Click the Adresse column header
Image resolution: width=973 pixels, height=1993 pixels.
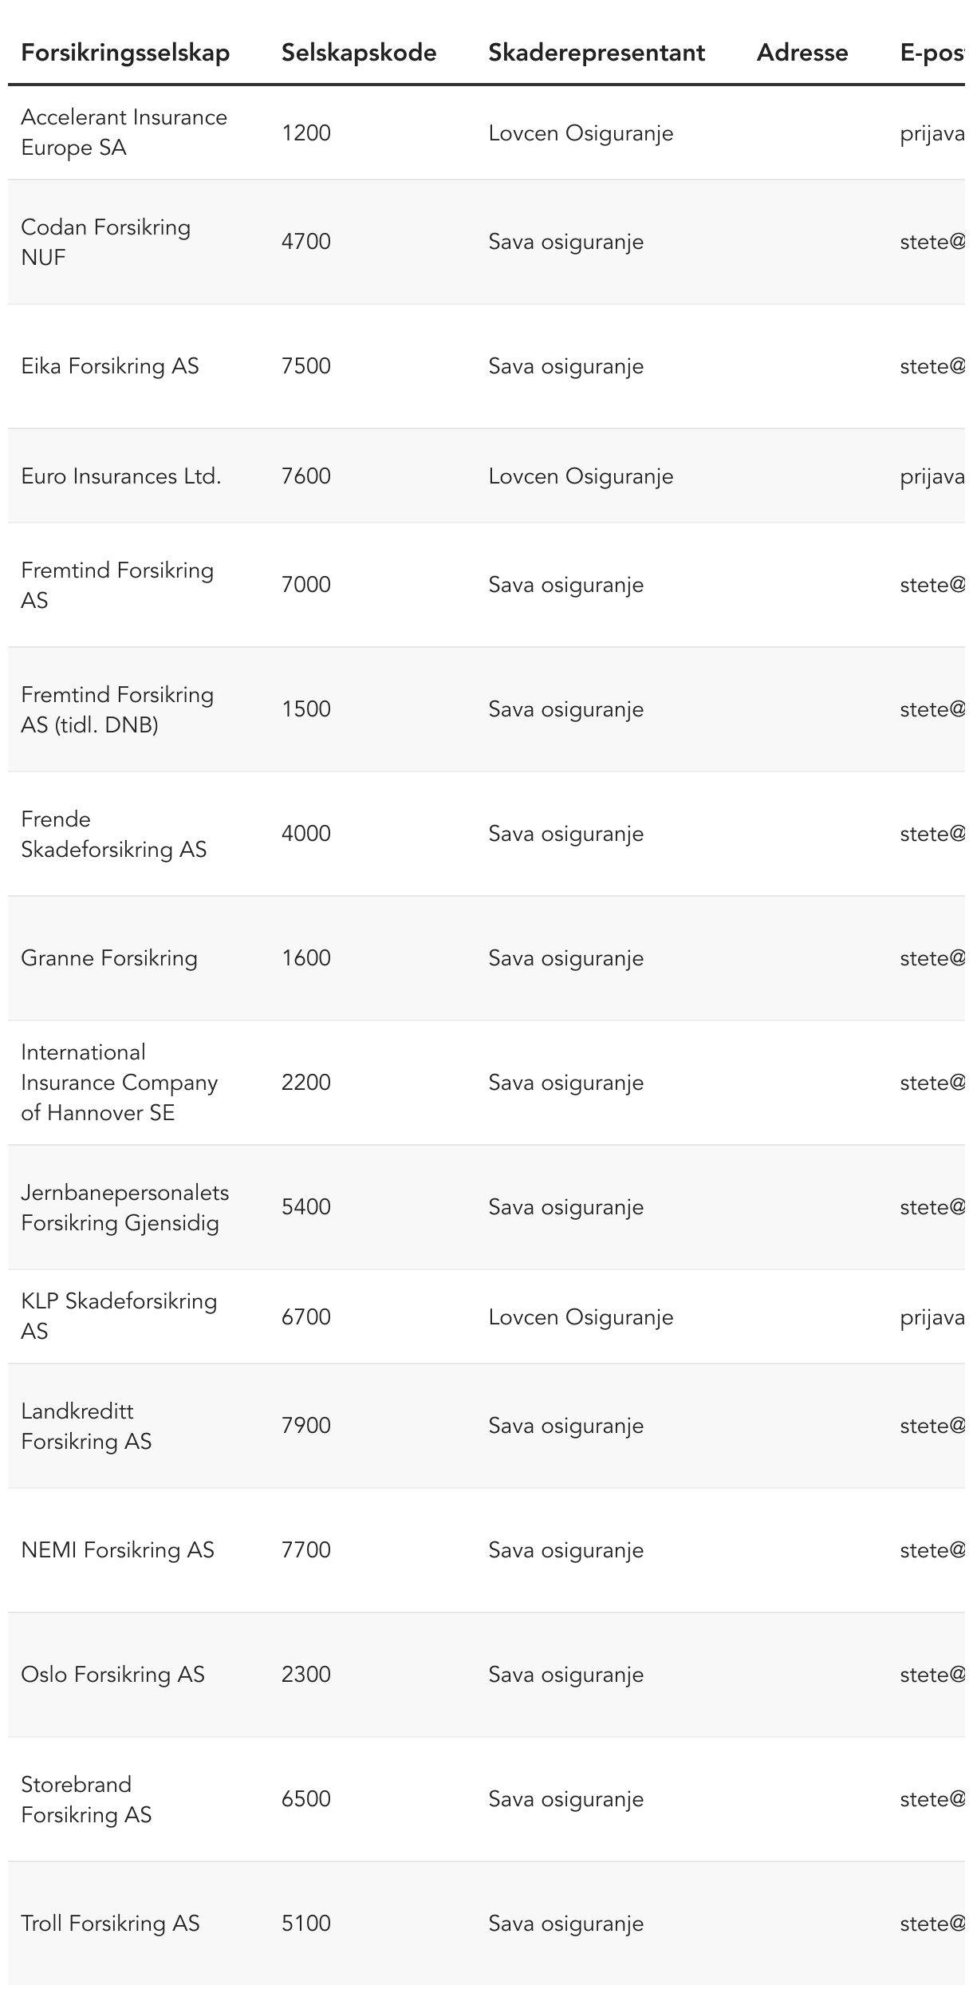coord(802,53)
